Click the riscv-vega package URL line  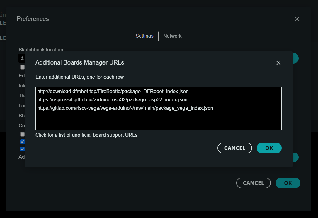(125, 108)
